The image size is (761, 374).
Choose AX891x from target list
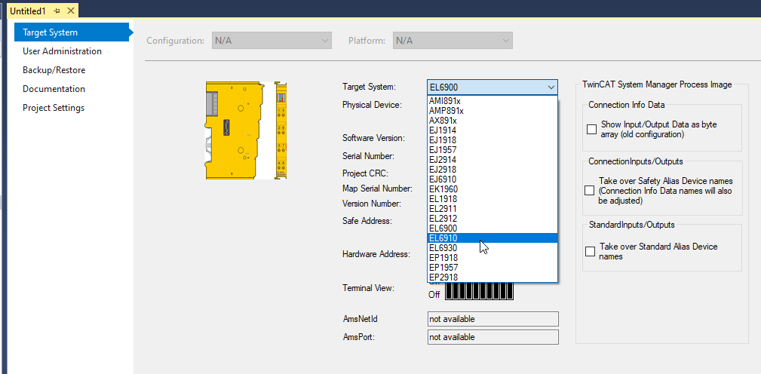point(493,121)
